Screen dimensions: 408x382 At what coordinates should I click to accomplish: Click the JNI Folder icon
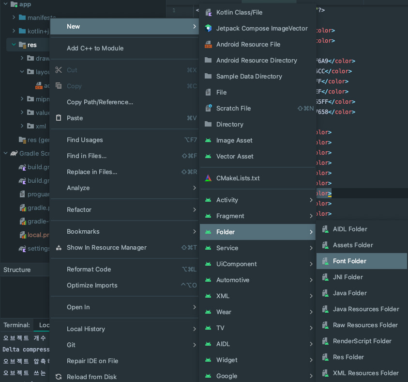pyautogui.click(x=325, y=277)
